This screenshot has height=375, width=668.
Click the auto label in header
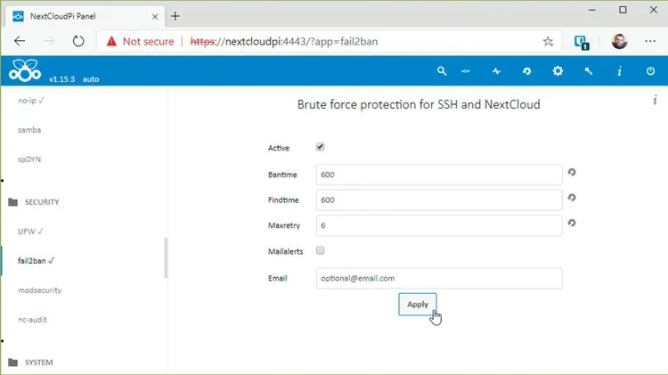tap(91, 79)
